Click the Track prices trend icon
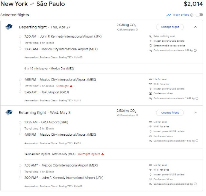Viewport: 206px width, 196px height. click(169, 15)
